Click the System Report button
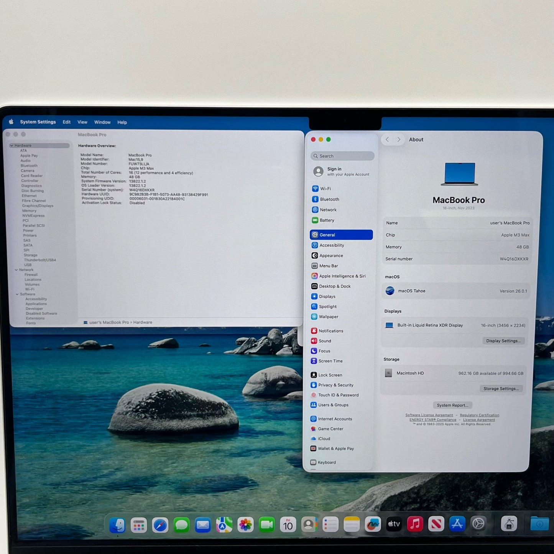The image size is (554, 554). 452,405
